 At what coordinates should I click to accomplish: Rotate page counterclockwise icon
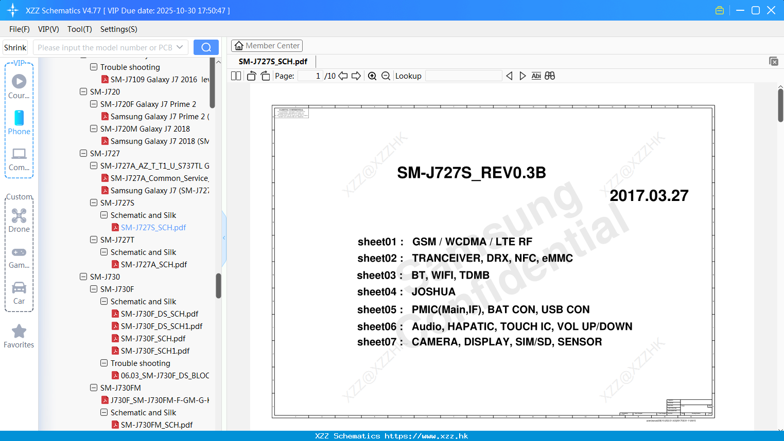[x=251, y=76]
